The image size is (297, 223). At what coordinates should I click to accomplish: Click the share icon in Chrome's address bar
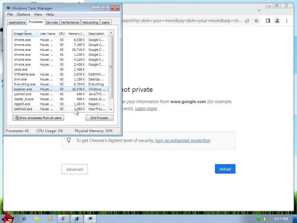pyautogui.click(x=247, y=21)
